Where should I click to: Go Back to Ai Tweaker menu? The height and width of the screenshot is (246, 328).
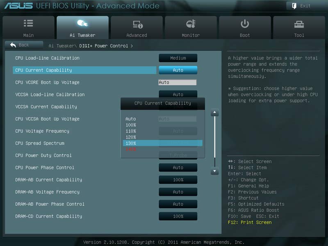pos(24,45)
